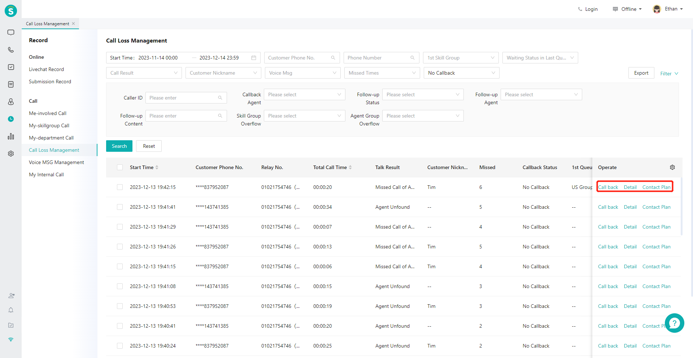Screen dimensions: 693x358
Task: Sort by Start Time column arrows
Action: (157, 167)
